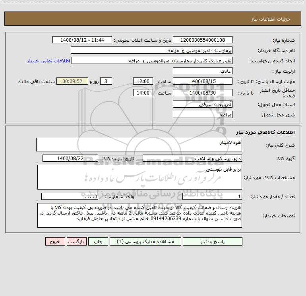Click the label 'ایجاد کننده درخواست:'

click(x=273, y=61)
